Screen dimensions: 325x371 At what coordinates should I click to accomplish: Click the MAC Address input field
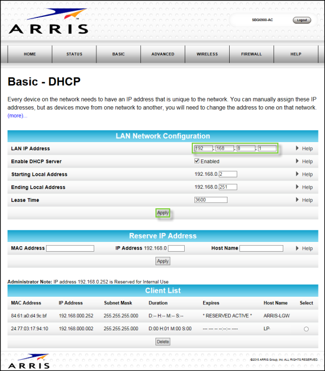click(x=70, y=248)
